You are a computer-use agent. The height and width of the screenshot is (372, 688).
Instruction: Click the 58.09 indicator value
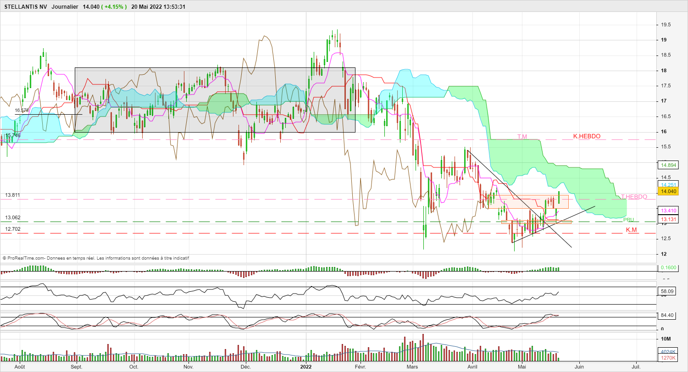(666, 291)
